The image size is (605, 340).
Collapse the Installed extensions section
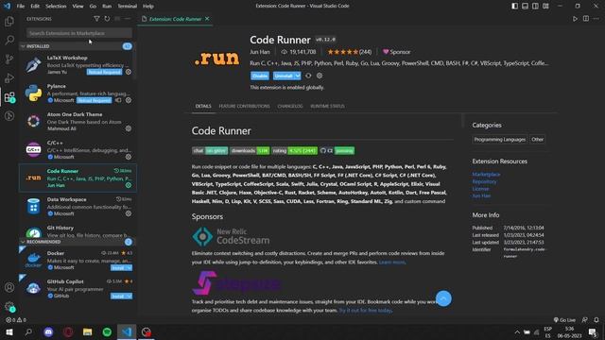(23, 46)
